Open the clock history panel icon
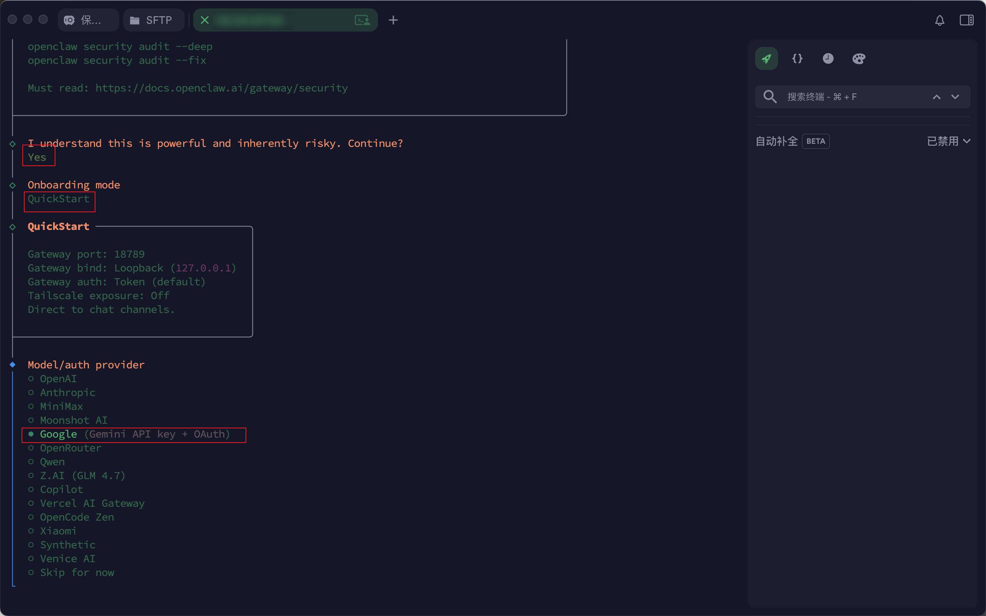This screenshot has height=616, width=986. [x=828, y=59]
